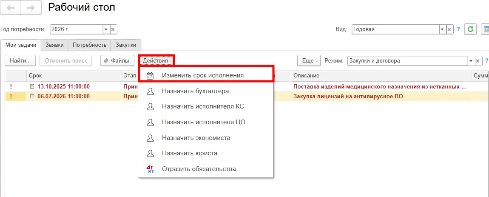Choose Назначить исполнителя ЦО menu item
This screenshot has height=197, width=489.
(x=206, y=122)
